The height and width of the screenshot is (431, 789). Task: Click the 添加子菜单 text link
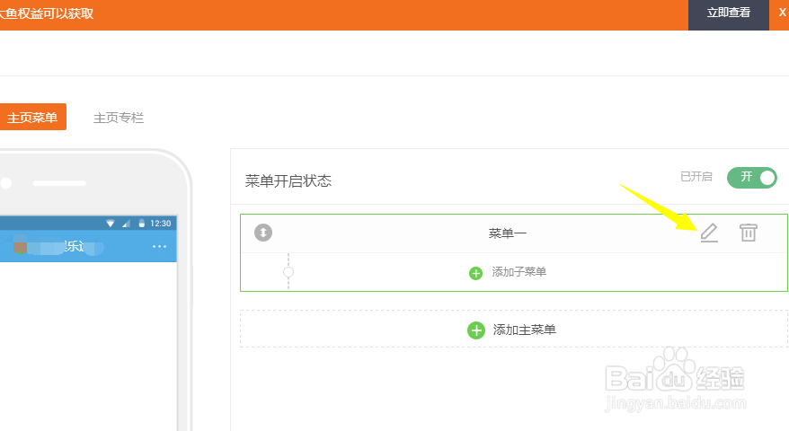coord(519,272)
